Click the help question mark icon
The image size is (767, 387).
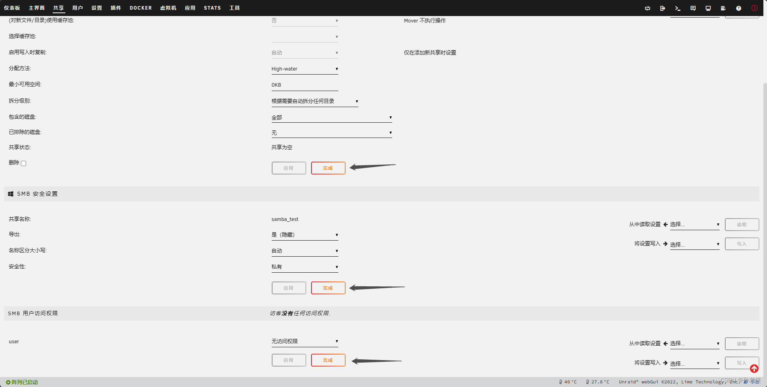tap(739, 8)
